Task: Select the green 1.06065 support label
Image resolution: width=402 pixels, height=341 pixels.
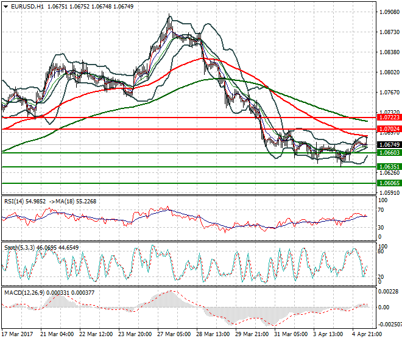Action: [389, 183]
